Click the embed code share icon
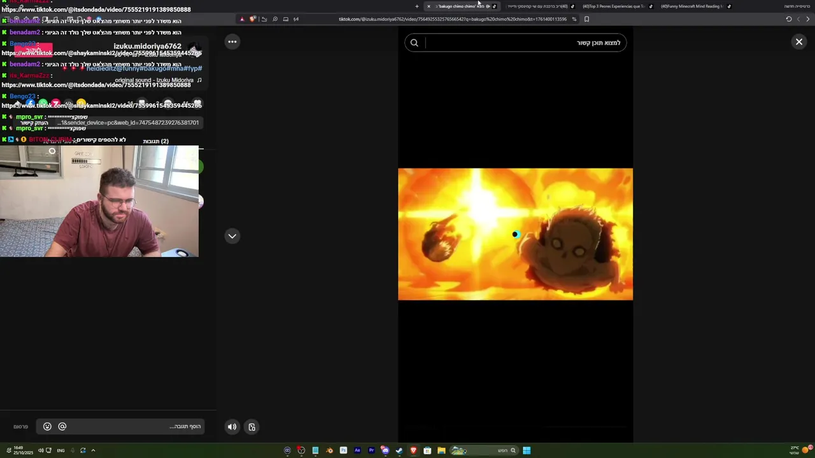The height and width of the screenshot is (458, 815). tap(68, 103)
